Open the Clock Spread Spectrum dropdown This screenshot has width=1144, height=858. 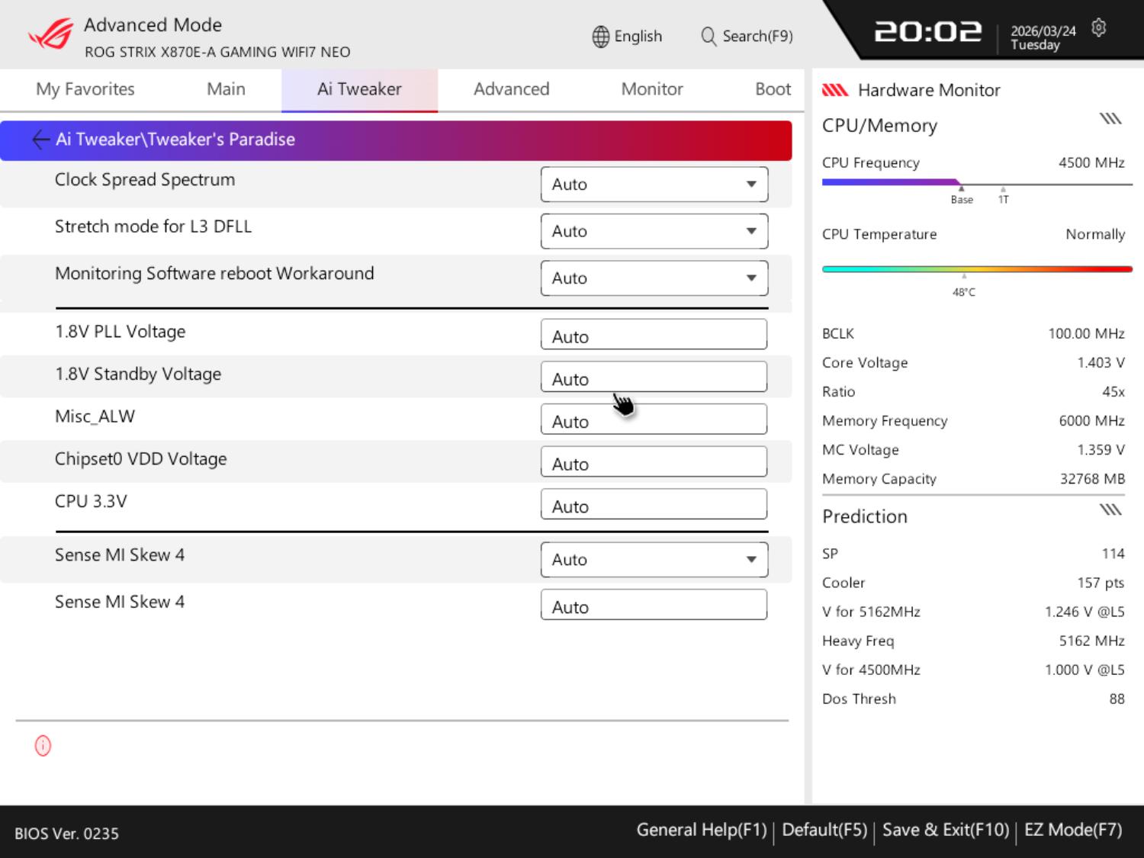pyautogui.click(x=654, y=185)
